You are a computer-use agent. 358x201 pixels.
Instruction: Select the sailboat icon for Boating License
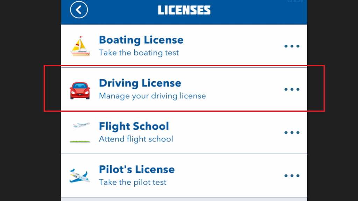tap(80, 46)
